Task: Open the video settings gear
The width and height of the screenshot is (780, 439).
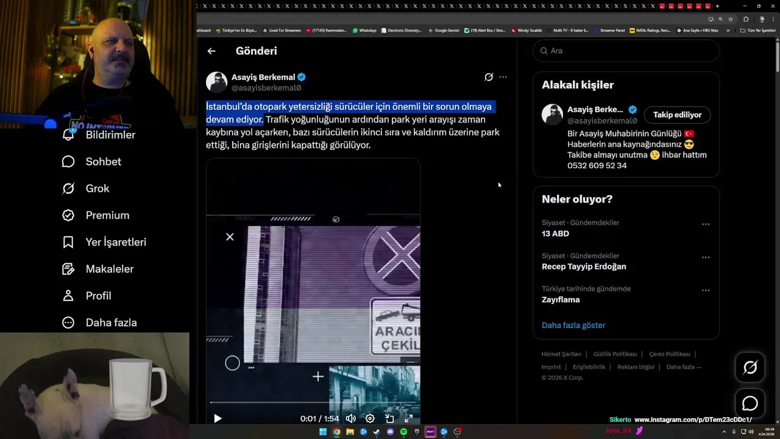Action: [x=370, y=418]
